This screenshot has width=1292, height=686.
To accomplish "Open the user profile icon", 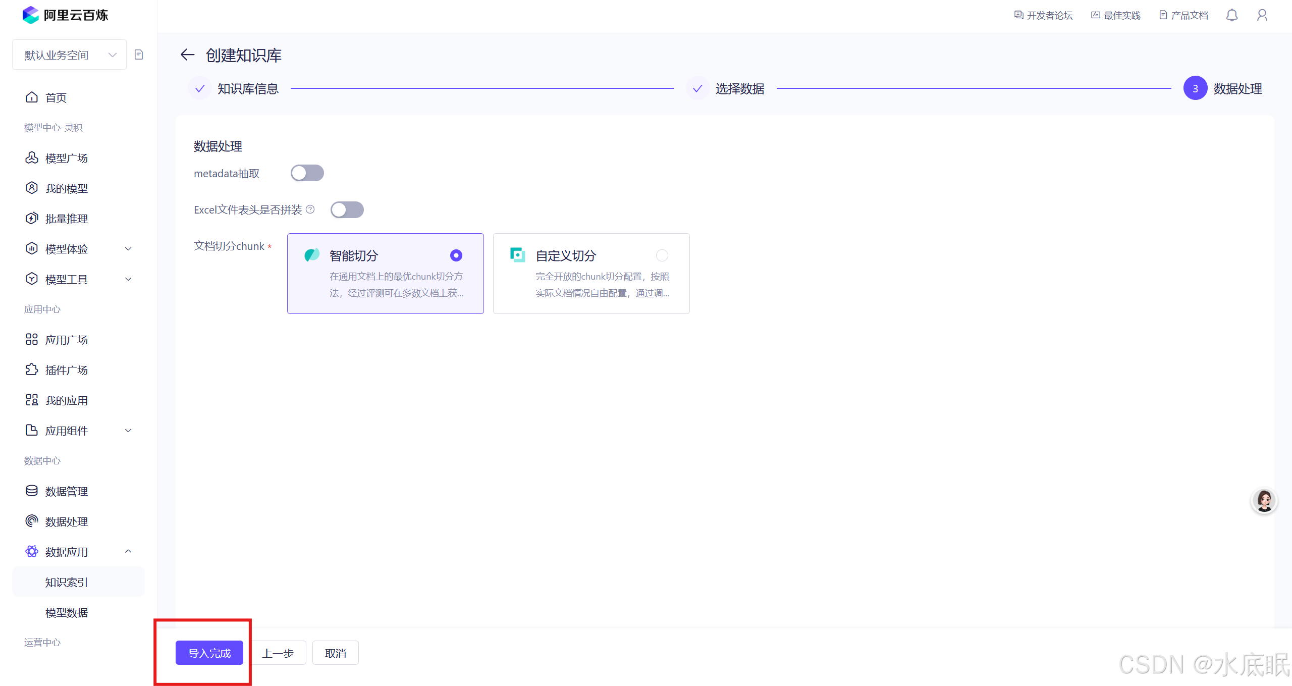I will [1262, 15].
